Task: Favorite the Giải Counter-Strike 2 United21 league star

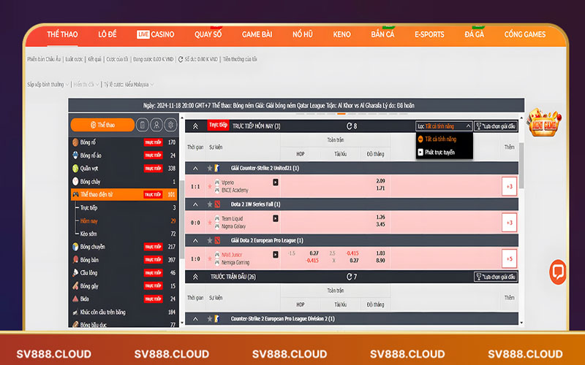Action: point(210,169)
